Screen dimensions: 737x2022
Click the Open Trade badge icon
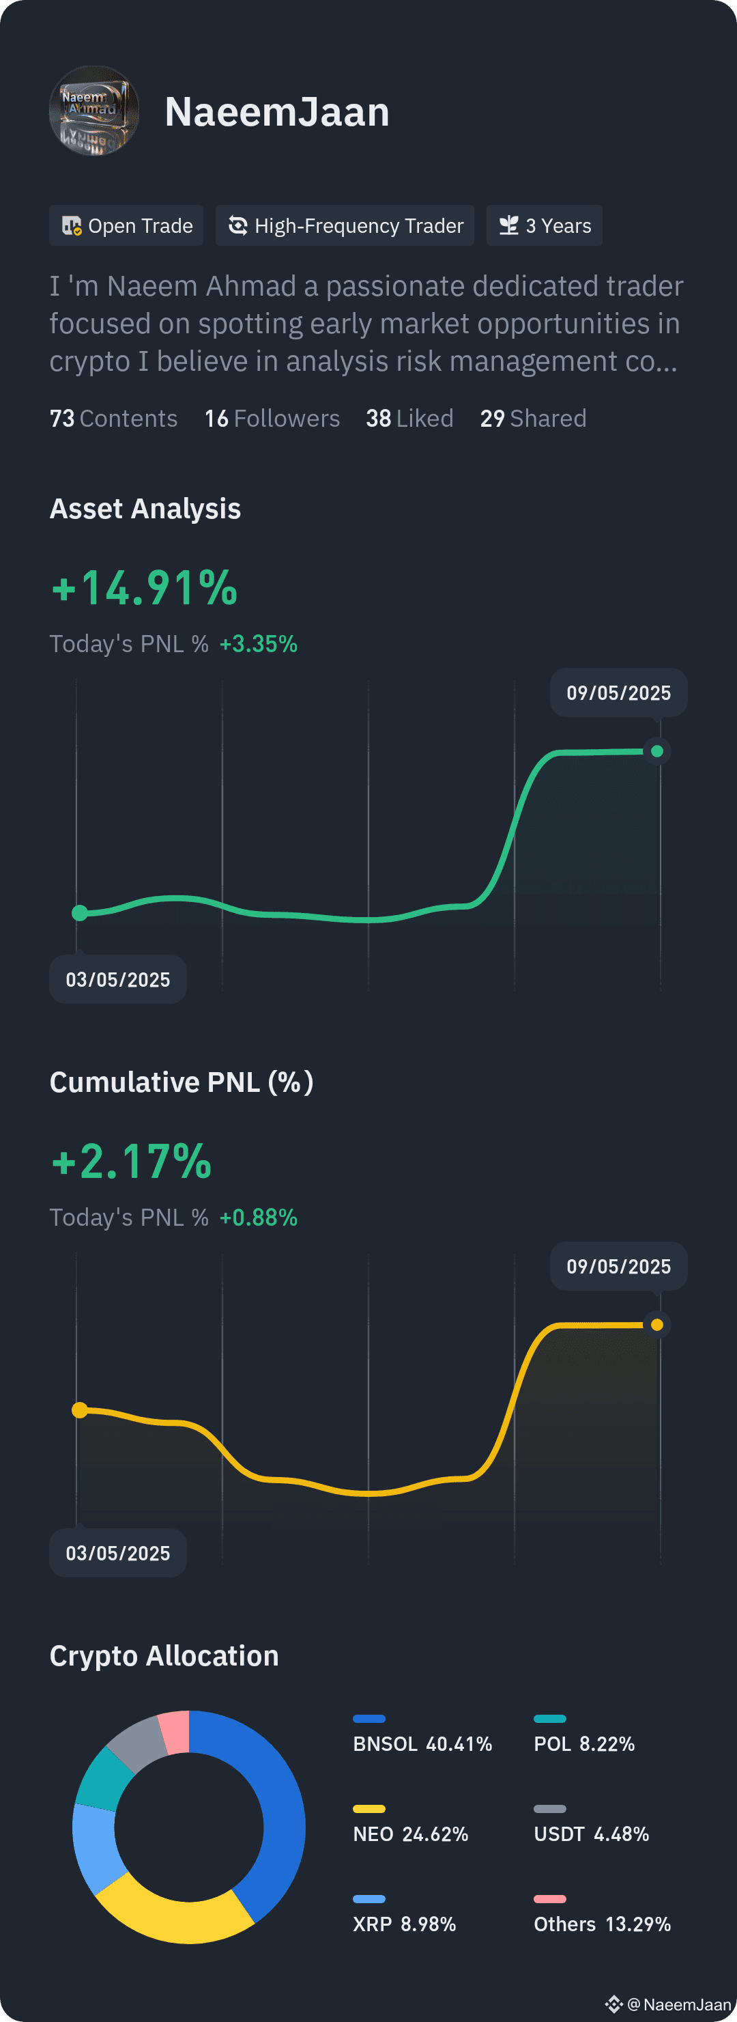72,226
